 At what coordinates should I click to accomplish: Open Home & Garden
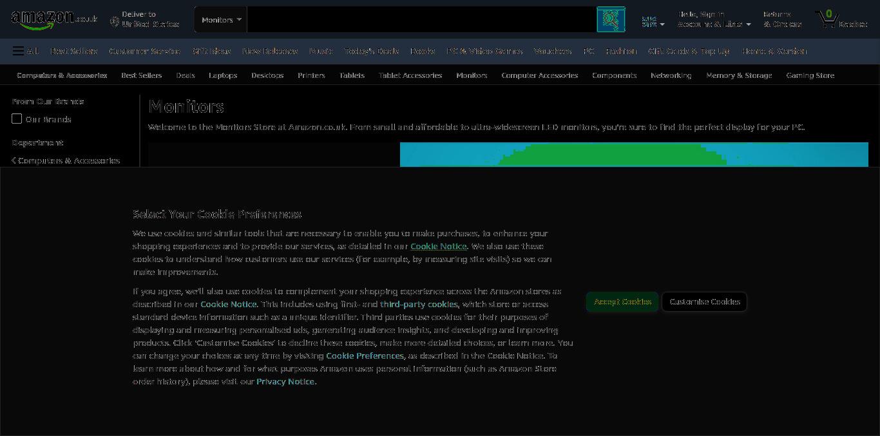coord(774,51)
